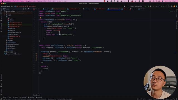Open the user account dropdown in toolbar
178x100 pixels.
coord(125,6)
